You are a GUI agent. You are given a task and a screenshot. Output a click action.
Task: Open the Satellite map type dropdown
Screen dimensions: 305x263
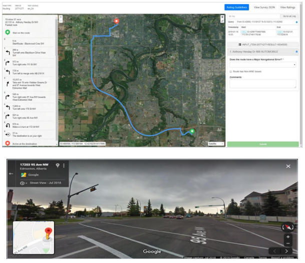pyautogui.click(x=216, y=144)
